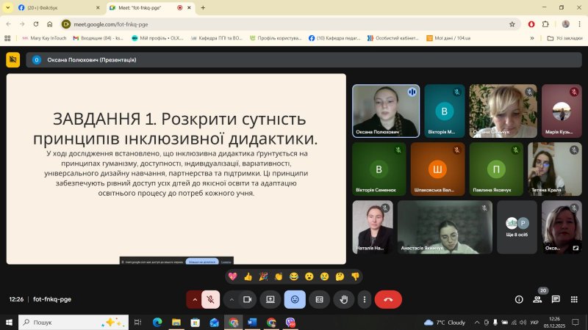588x330 pixels.
Task: Expand audio settings arrow beside microphone
Action: 194,299
